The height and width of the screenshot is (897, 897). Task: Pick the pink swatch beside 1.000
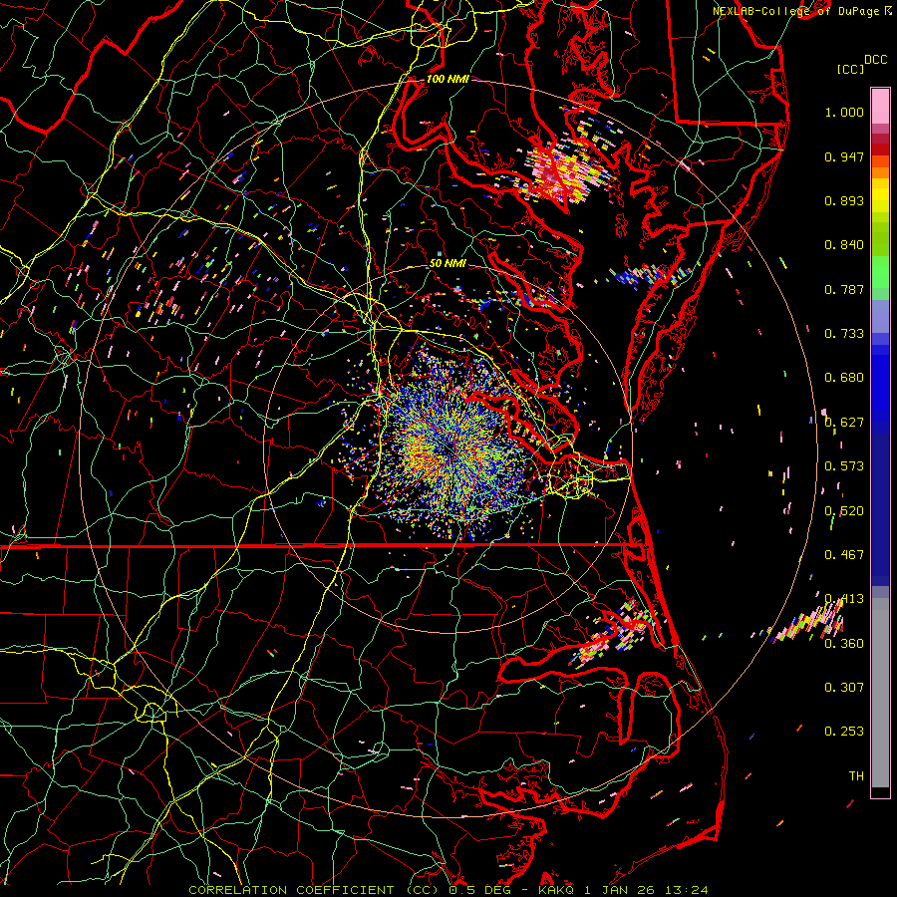pyautogui.click(x=880, y=107)
